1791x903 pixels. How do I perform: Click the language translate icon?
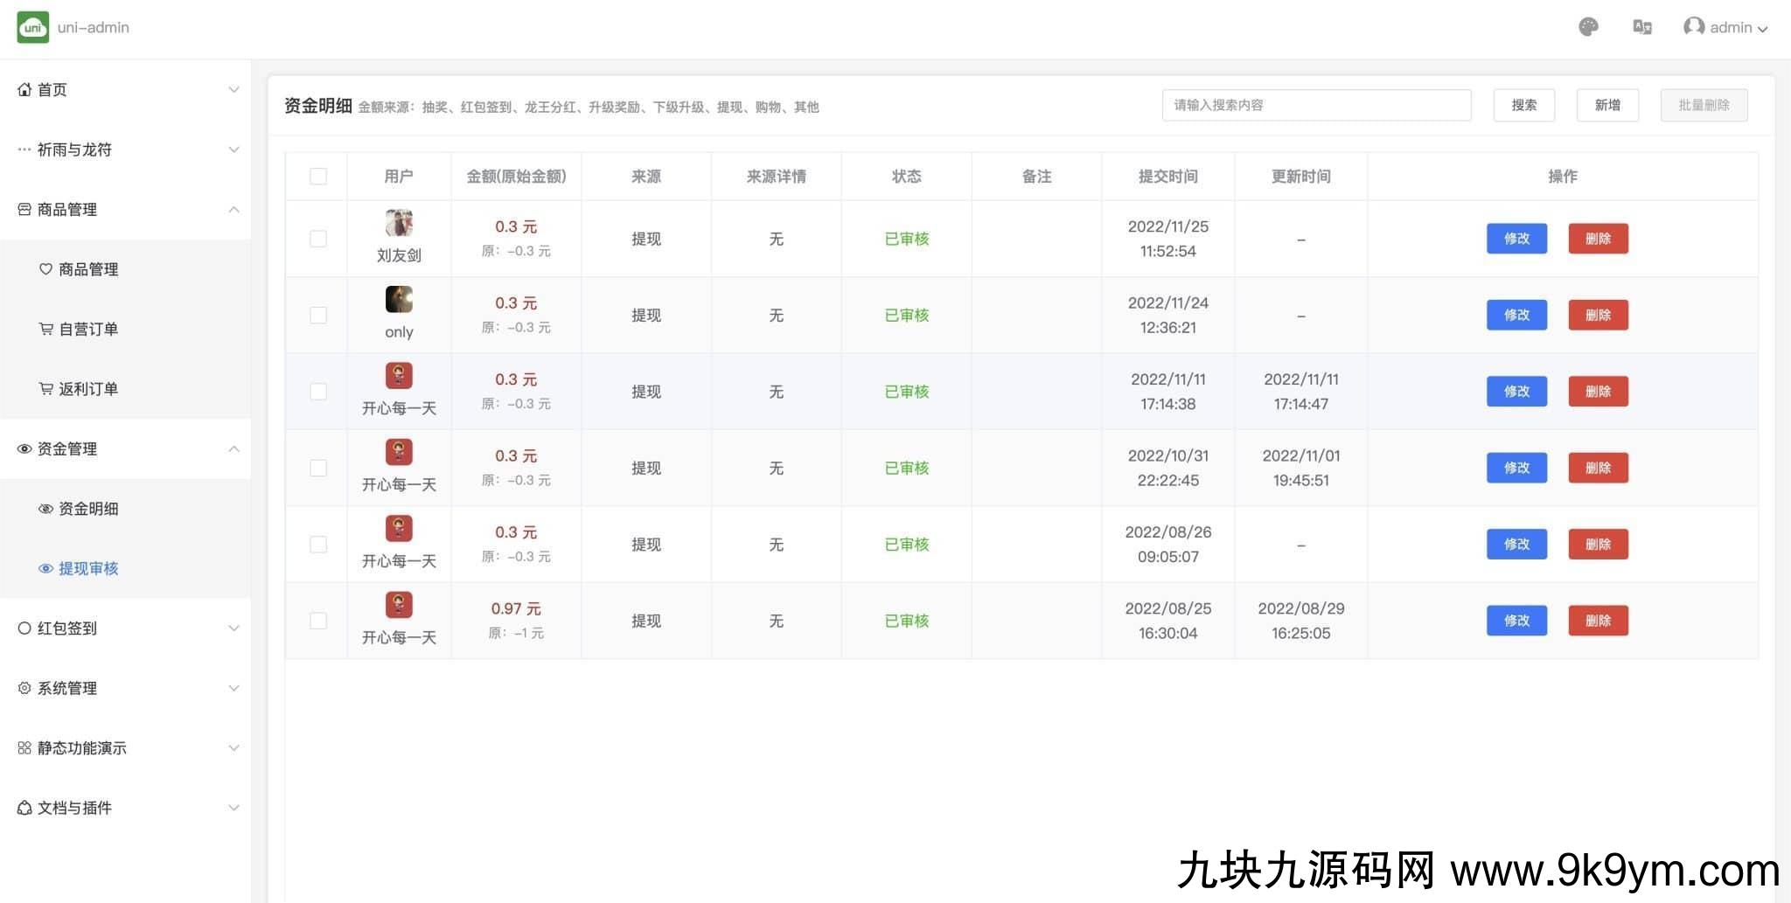(x=1641, y=28)
